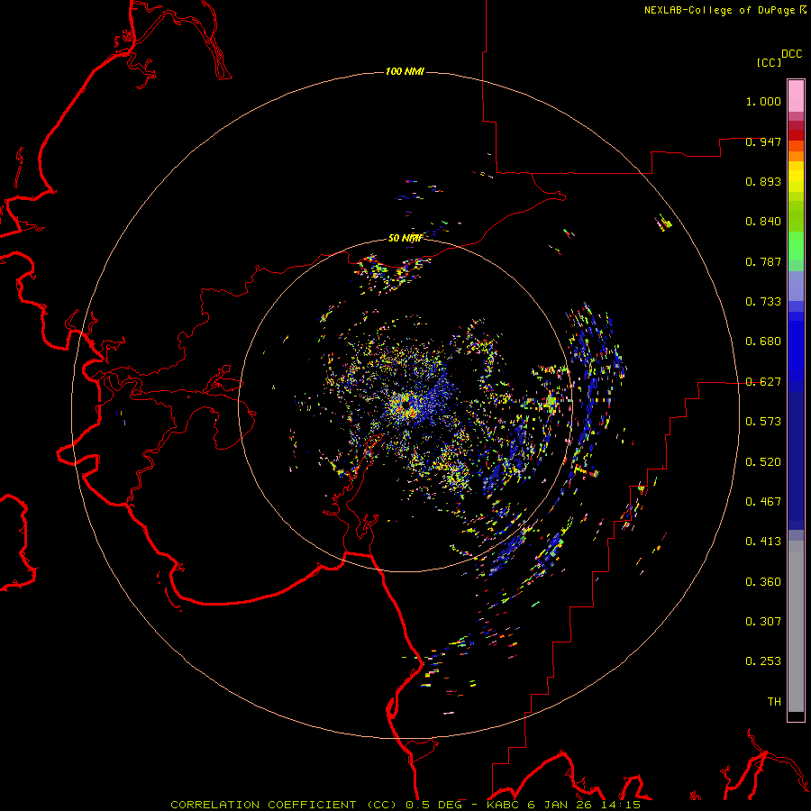The image size is (811, 811).
Task: Click the 0.467 scale value
Action: 763,502
